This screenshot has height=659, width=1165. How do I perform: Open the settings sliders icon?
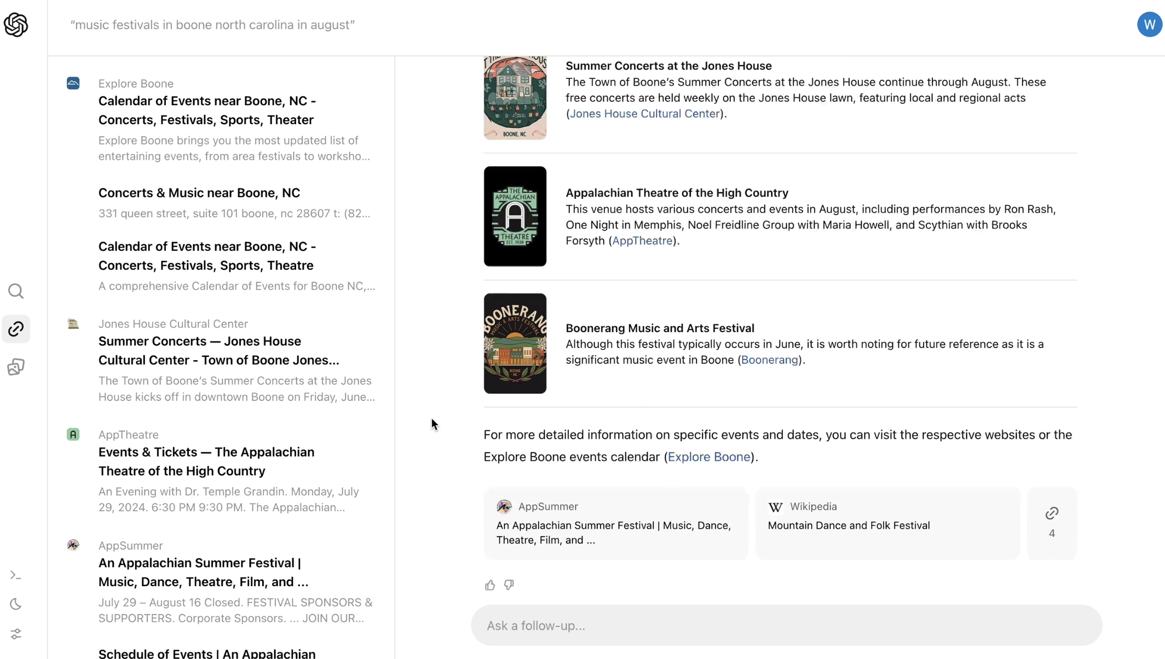pyautogui.click(x=16, y=634)
